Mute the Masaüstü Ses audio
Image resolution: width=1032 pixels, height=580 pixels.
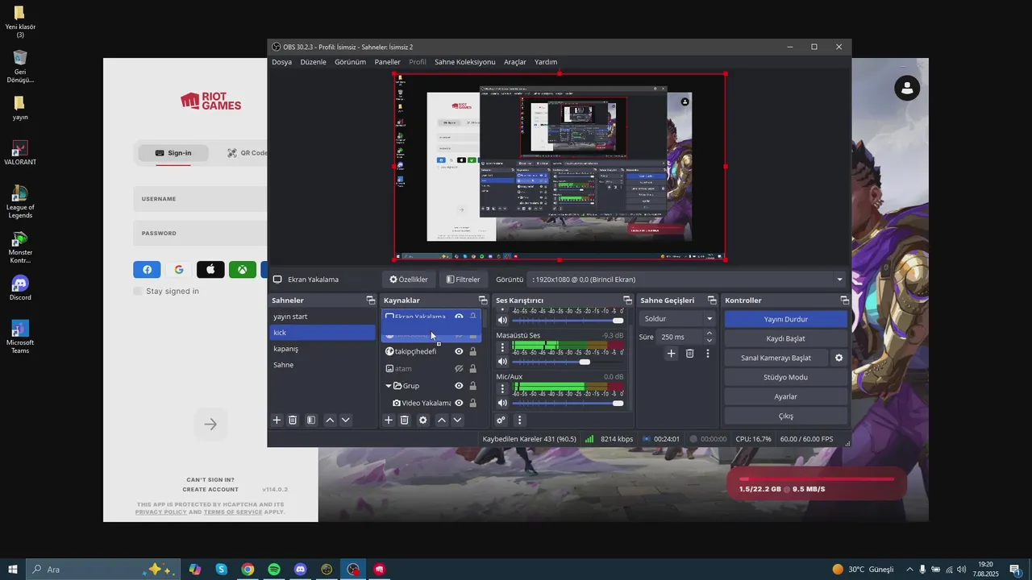point(502,362)
